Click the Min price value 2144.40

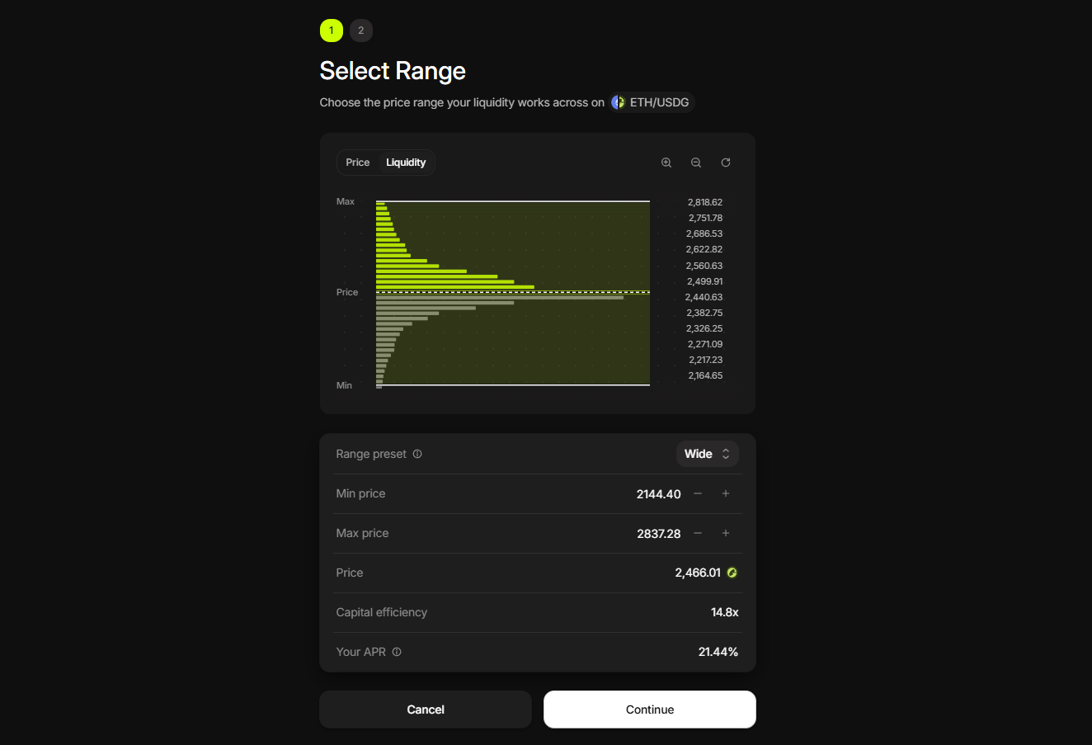[658, 494]
